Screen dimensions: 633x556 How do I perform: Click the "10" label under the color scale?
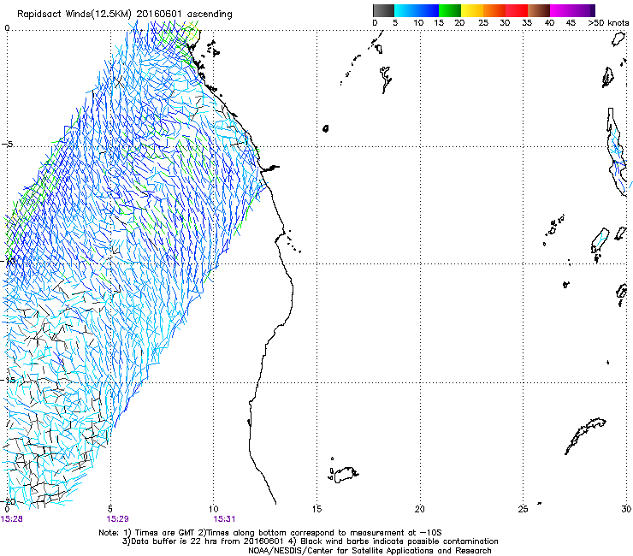click(x=418, y=23)
